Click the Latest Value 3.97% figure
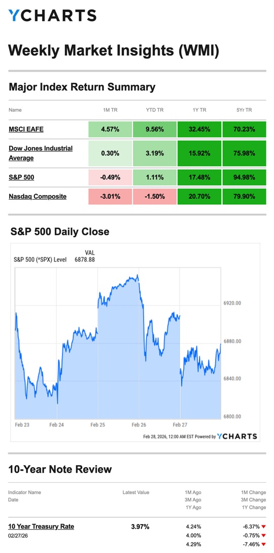This screenshot has width=274, height=553. [x=140, y=527]
